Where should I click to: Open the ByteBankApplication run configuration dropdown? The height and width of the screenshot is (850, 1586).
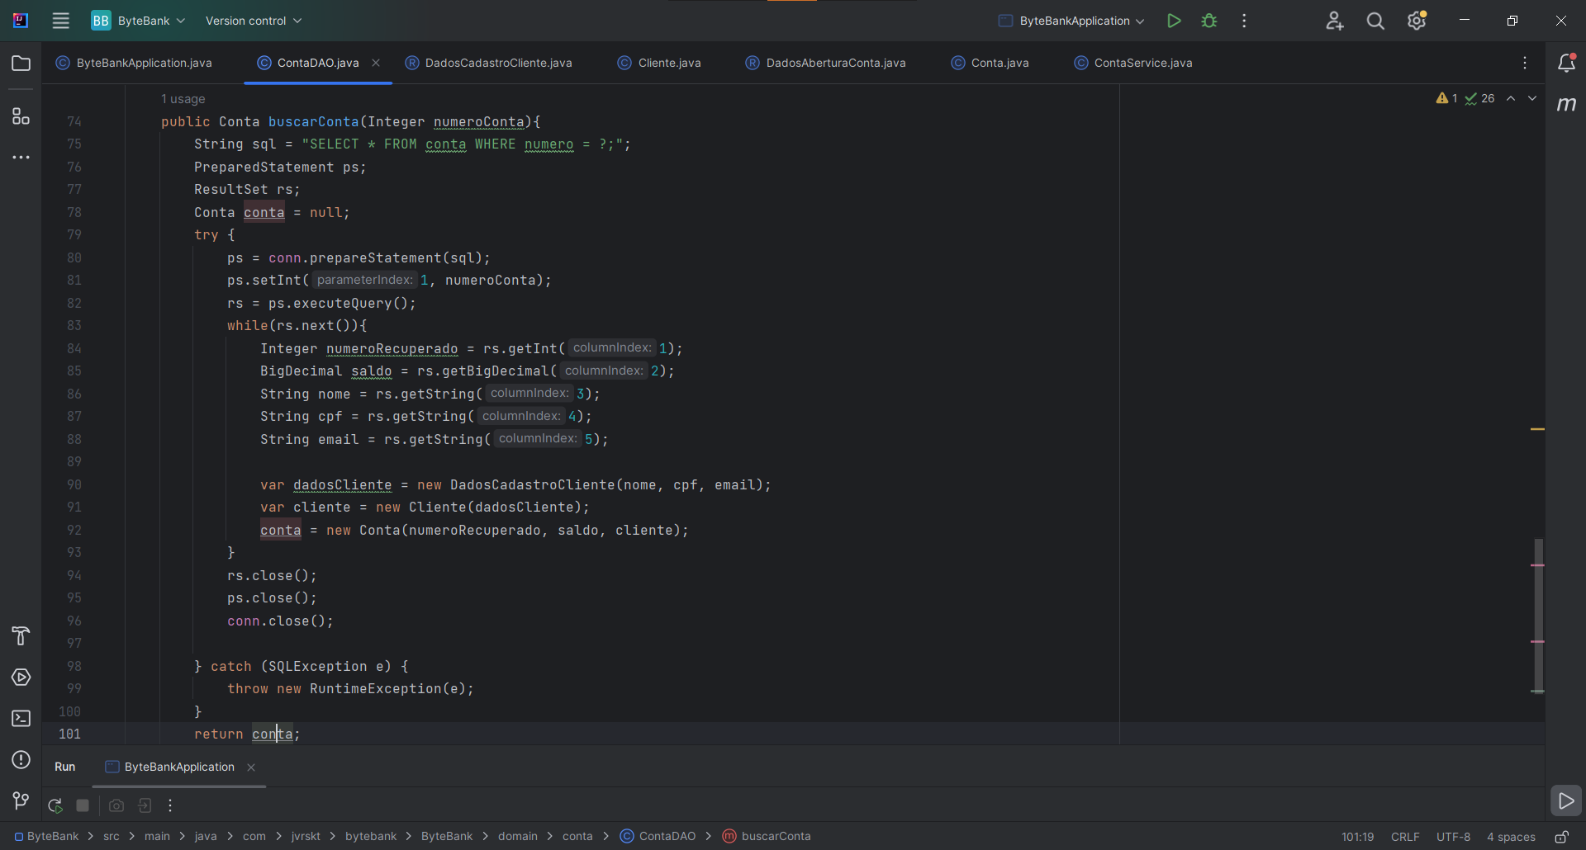[1071, 21]
